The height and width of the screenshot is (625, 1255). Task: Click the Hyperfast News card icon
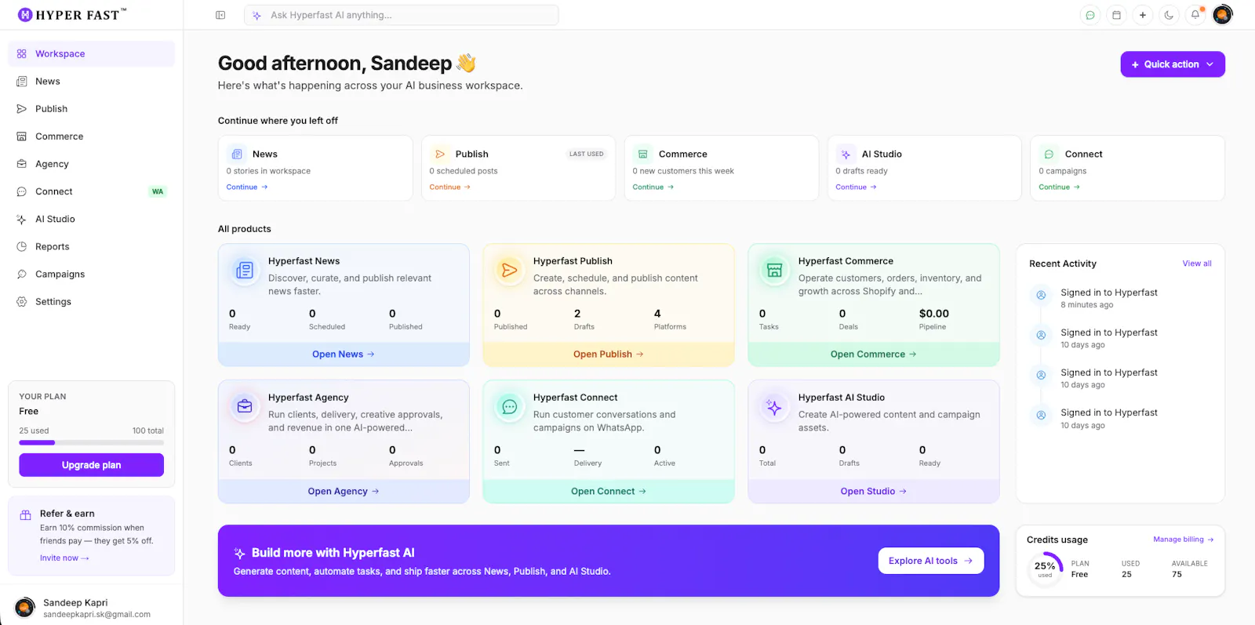pyautogui.click(x=245, y=271)
